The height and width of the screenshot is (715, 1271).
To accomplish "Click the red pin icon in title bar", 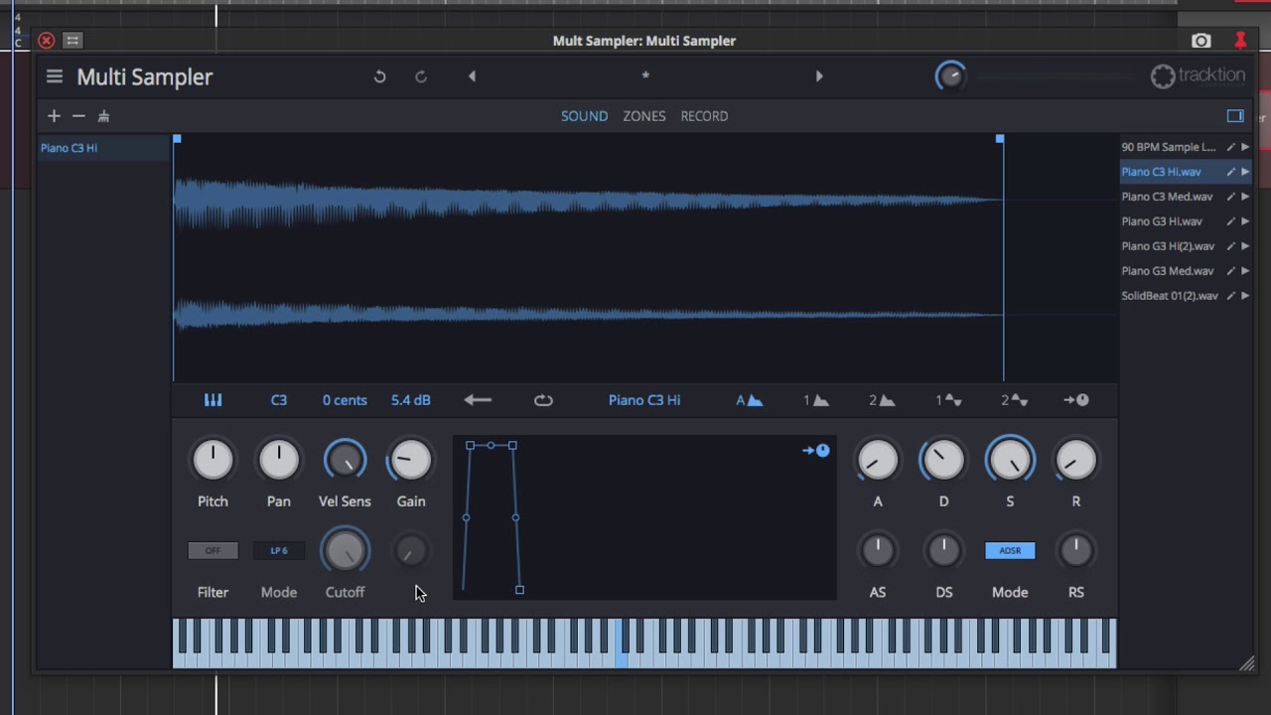I will coord(1240,41).
